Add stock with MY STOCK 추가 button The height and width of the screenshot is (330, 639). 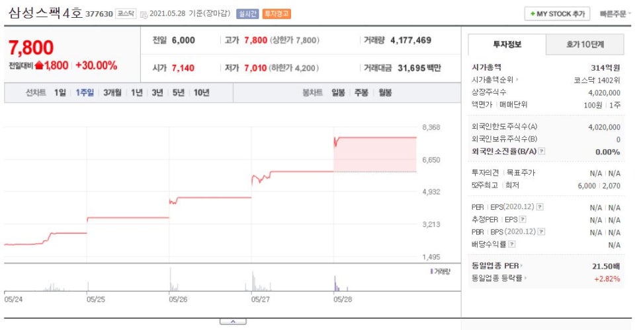point(557,14)
